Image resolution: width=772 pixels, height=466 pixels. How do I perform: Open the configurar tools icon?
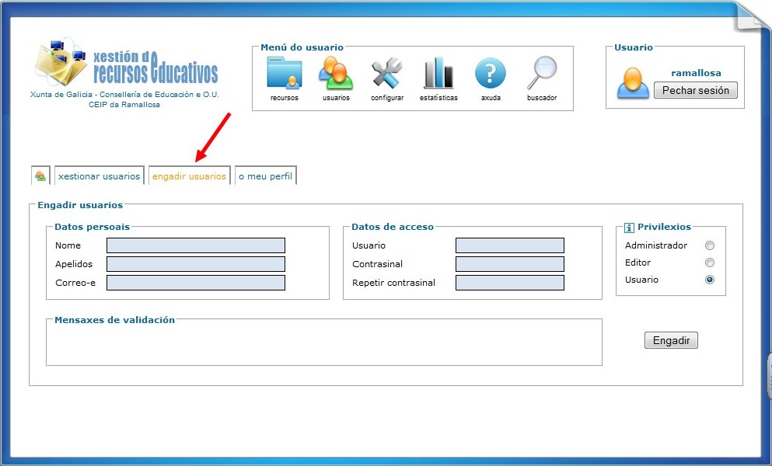point(386,75)
